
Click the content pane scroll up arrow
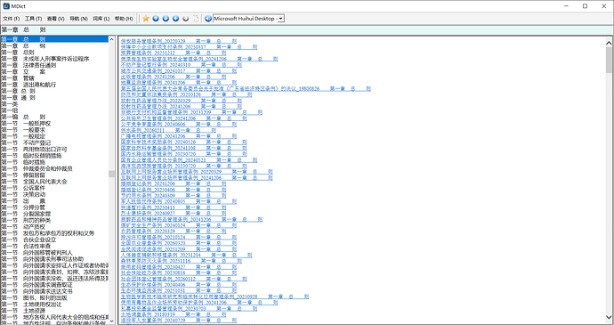[609, 43]
